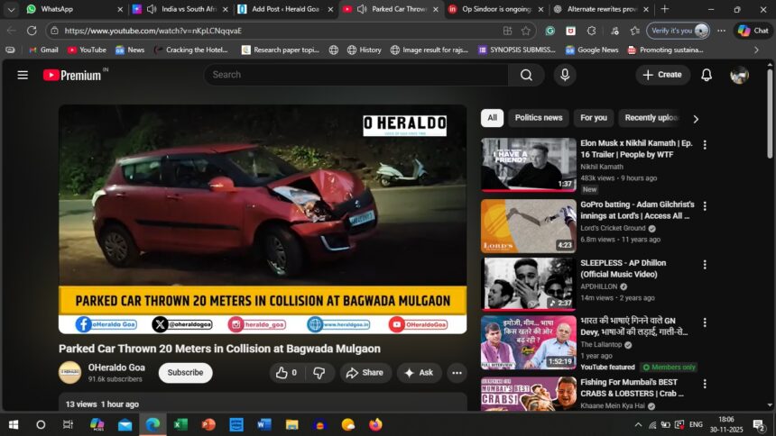Click the browser address bar URL
Viewport: 776px width, 436px height.
click(153, 31)
